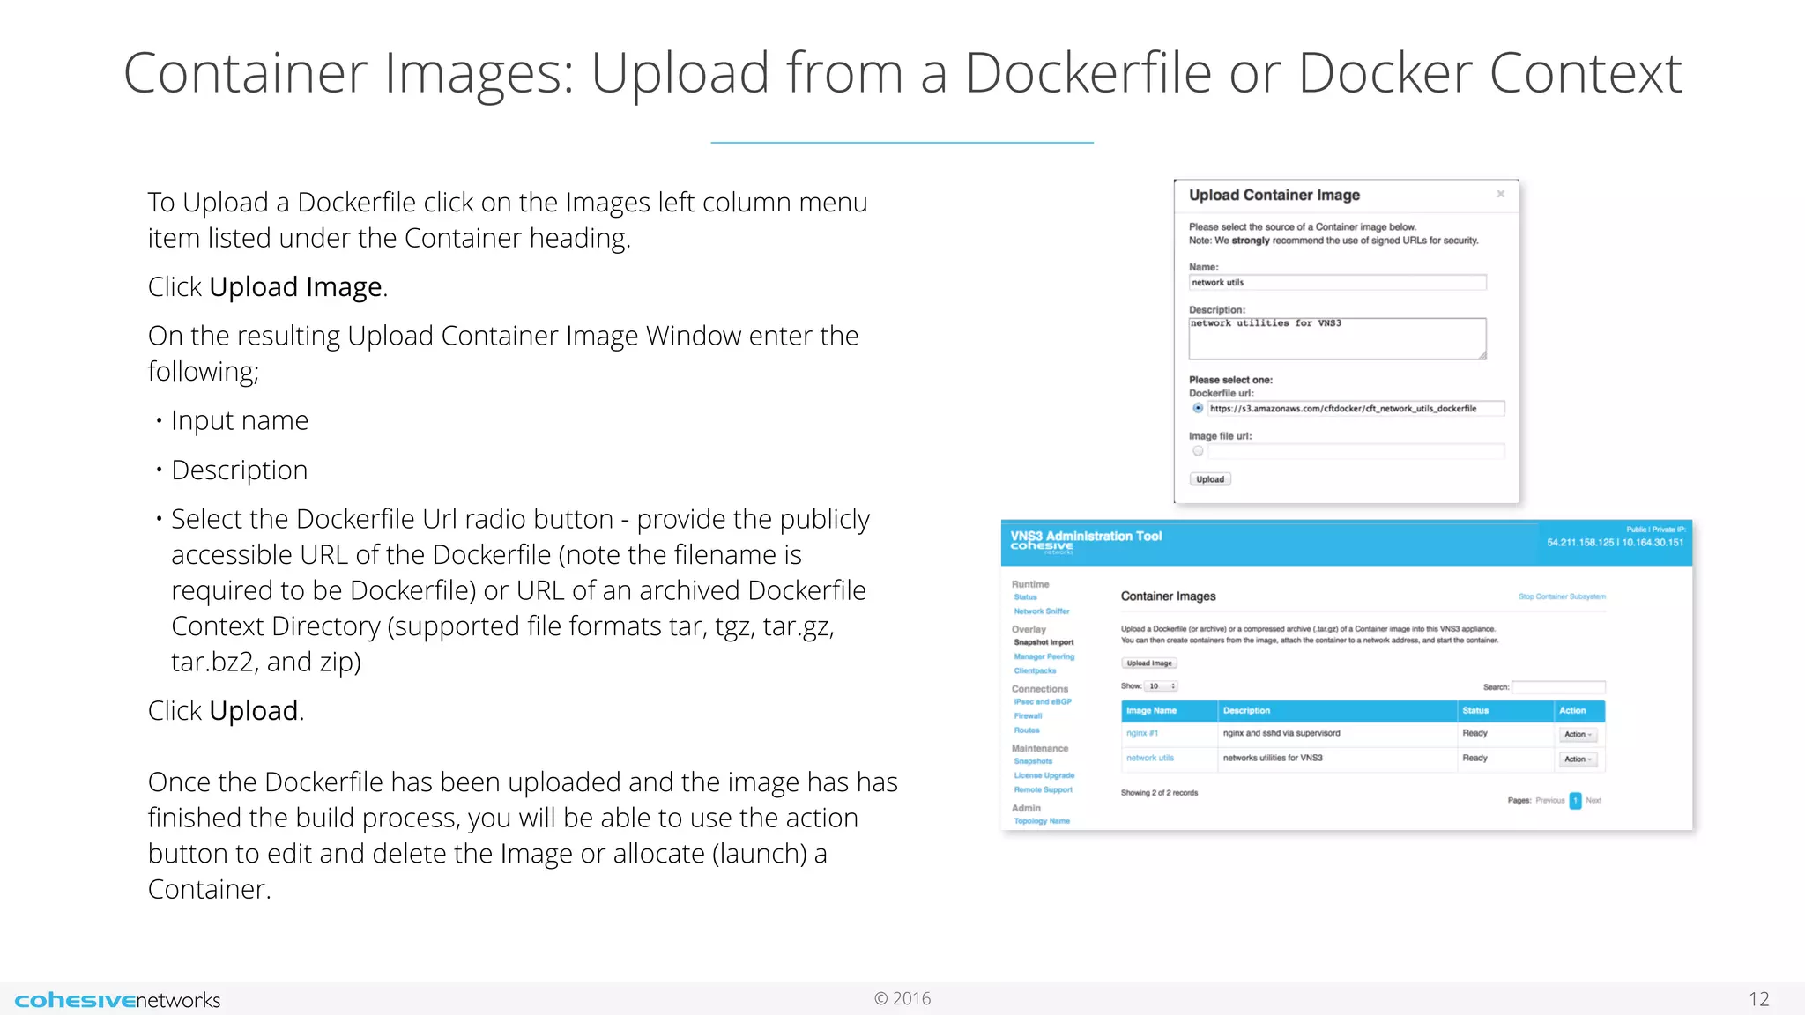
Task: Open Snapshots under Maintenance
Action: [x=1033, y=761]
